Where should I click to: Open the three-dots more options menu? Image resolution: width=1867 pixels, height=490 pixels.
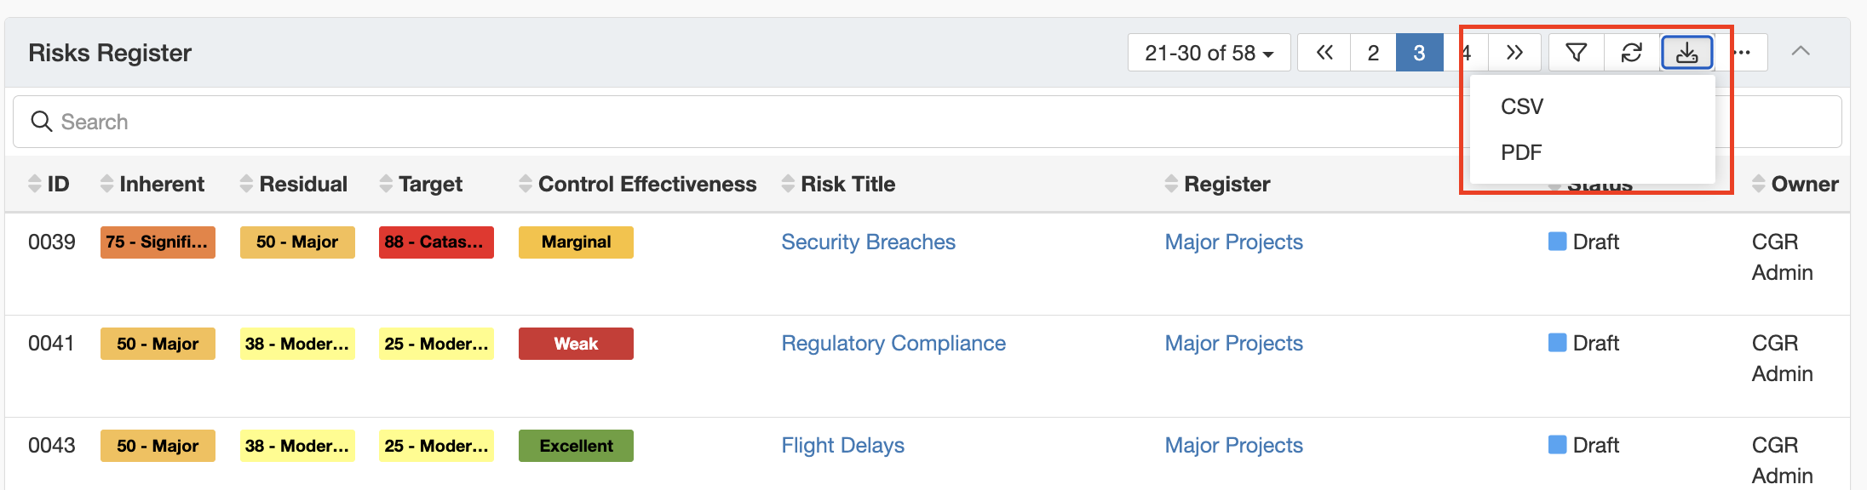point(1742,53)
